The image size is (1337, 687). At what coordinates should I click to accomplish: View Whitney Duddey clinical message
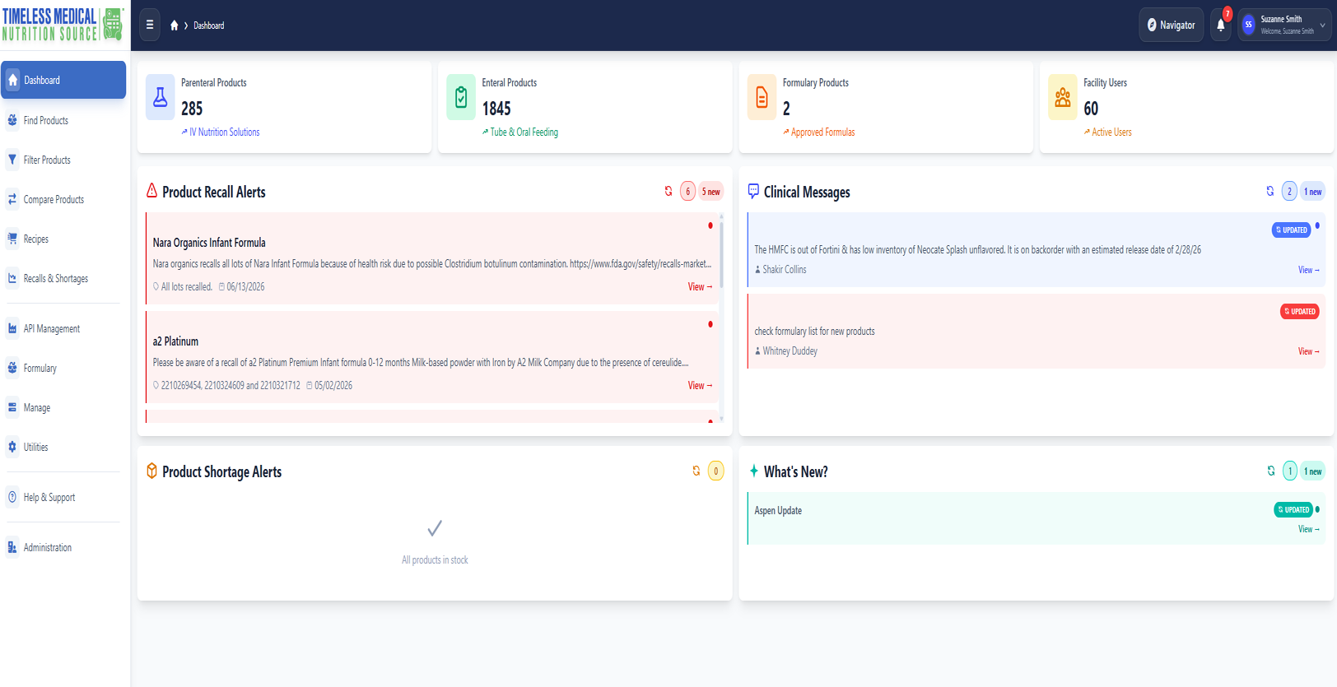[1309, 351]
